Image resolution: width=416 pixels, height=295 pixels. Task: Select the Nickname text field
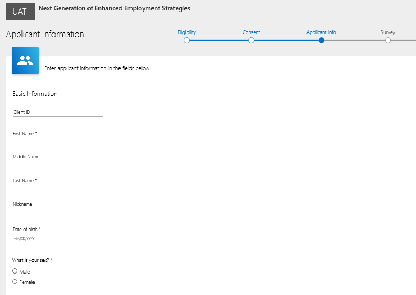(57, 204)
